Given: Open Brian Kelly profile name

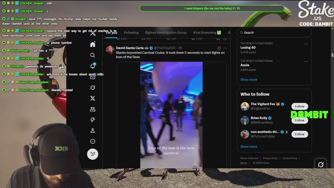Looking at the screenshot, I should point(259,118).
